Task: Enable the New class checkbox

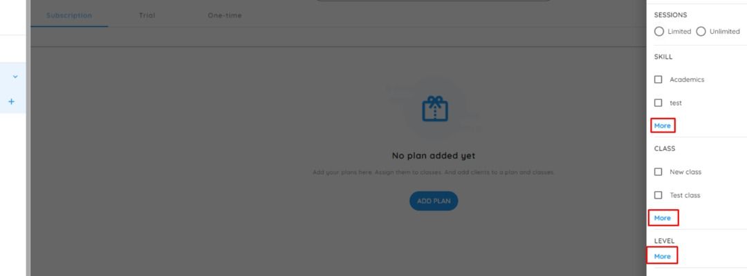Action: (x=658, y=172)
